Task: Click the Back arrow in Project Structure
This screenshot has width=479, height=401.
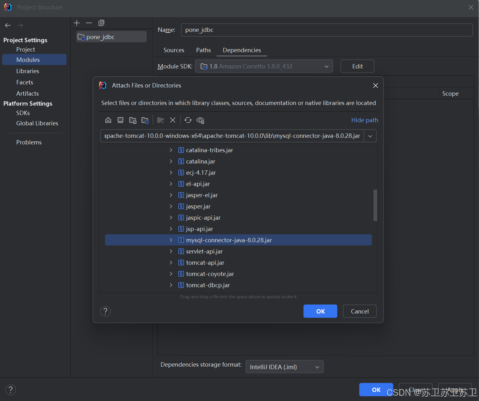Action: [8, 25]
